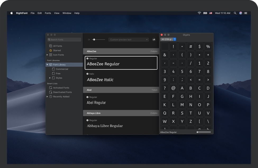Select the @ glyph cell
The height and width of the screenshot is (168, 258).
173,88
